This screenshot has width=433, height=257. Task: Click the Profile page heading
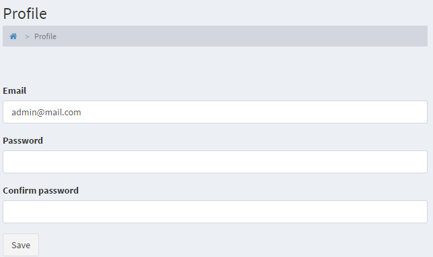[x=25, y=13]
